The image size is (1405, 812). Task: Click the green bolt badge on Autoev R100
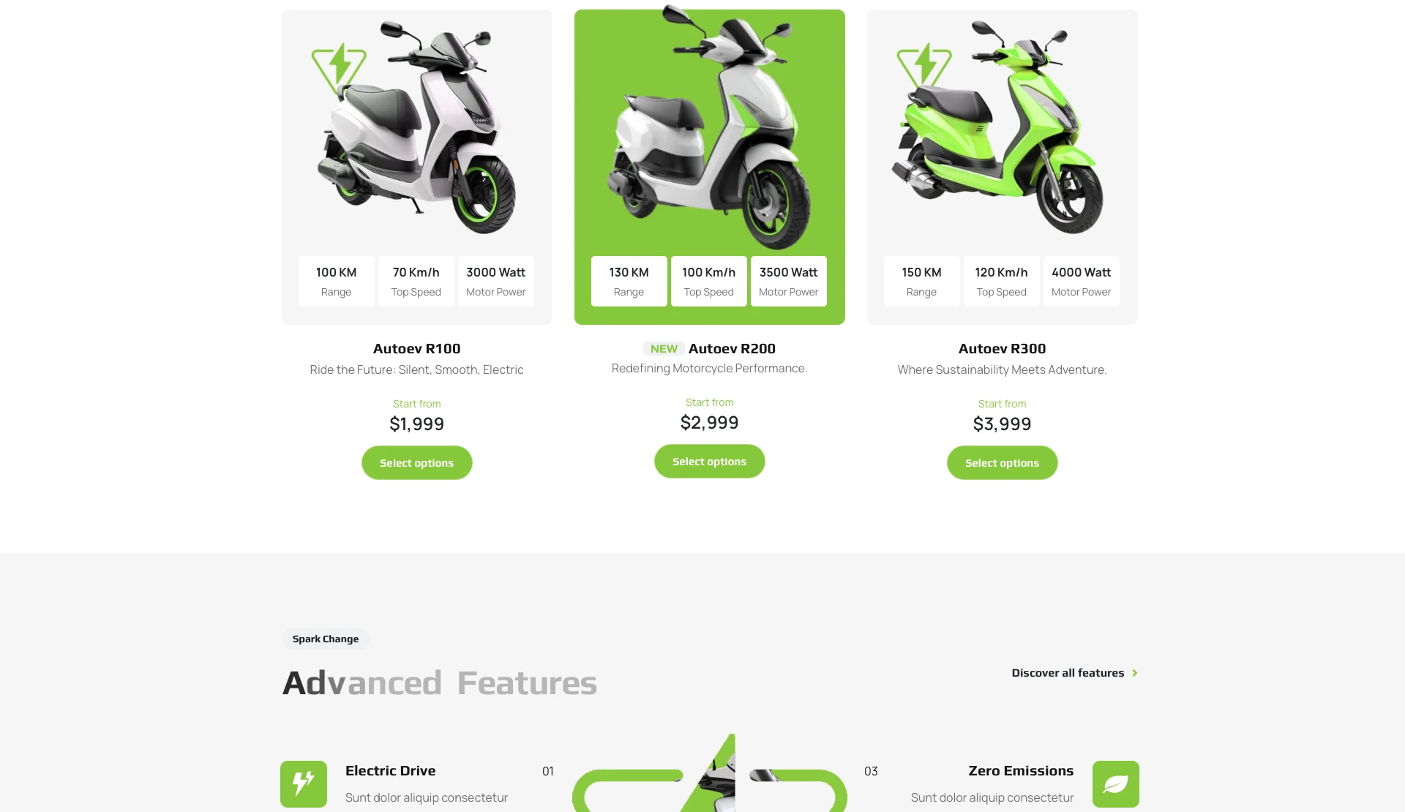(339, 69)
